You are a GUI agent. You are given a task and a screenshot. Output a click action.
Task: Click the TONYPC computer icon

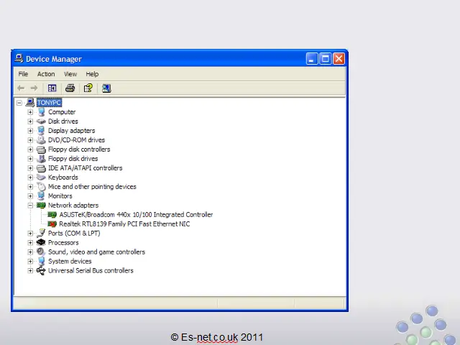[x=30, y=102]
